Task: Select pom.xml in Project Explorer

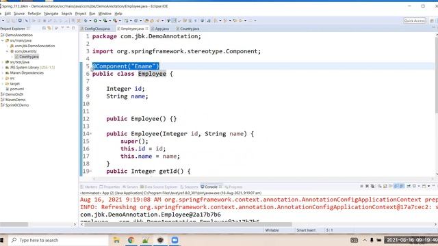Action: [16, 89]
